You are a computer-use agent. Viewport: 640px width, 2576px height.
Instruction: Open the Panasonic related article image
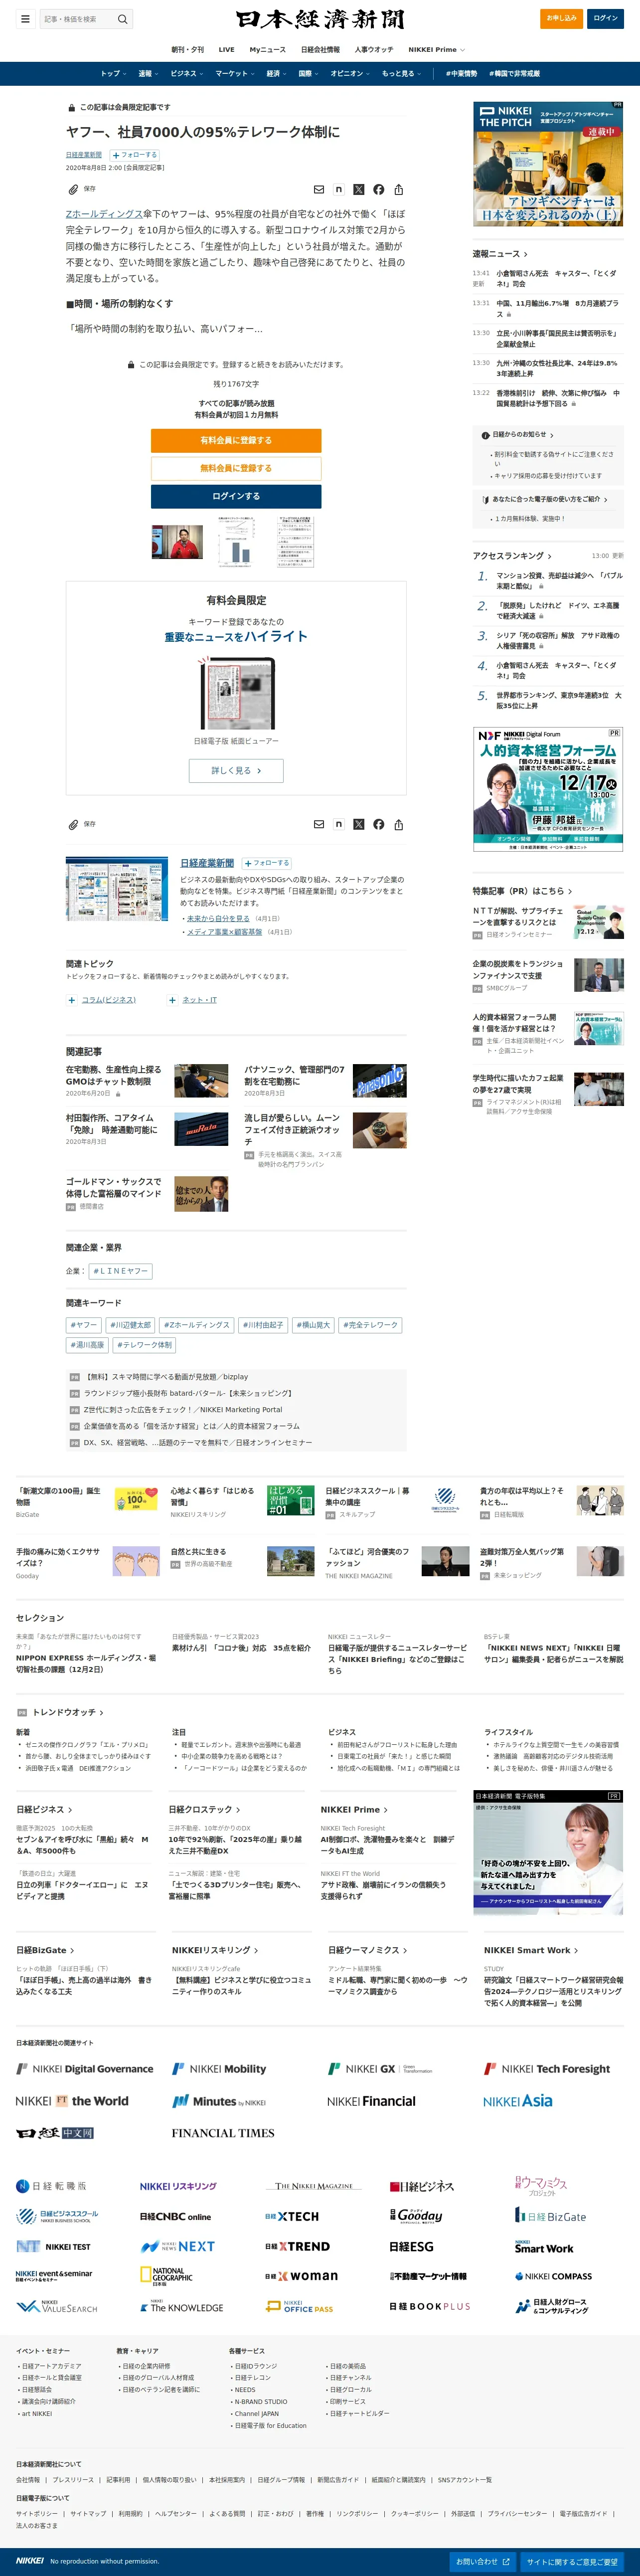(x=380, y=1081)
